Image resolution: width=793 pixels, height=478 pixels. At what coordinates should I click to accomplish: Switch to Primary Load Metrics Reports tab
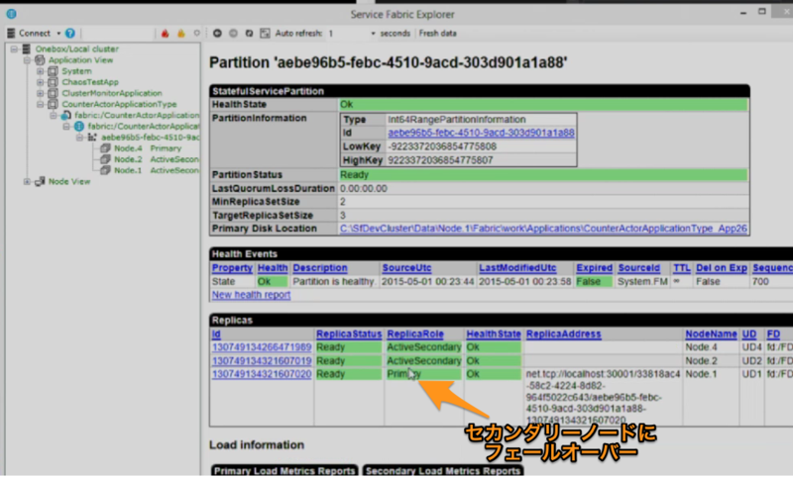[284, 470]
